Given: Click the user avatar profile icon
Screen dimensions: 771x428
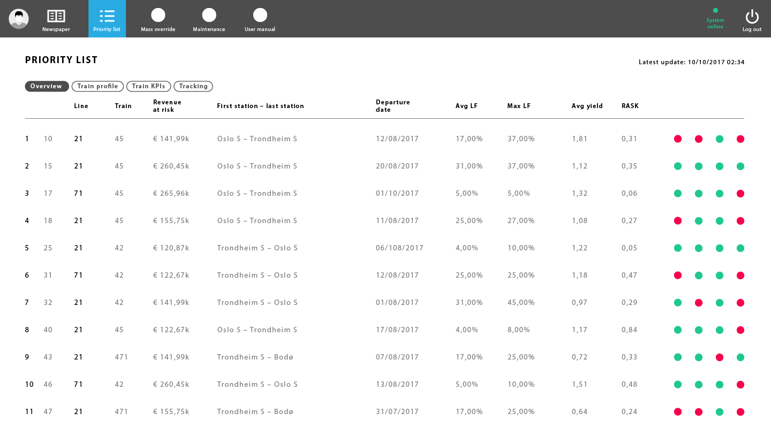Looking at the screenshot, I should point(19,19).
